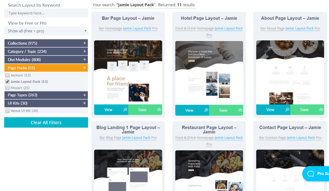Click Jamie Layout Pack link under Contact Page
Screen dimensions: 329x191
(x=301, y=138)
